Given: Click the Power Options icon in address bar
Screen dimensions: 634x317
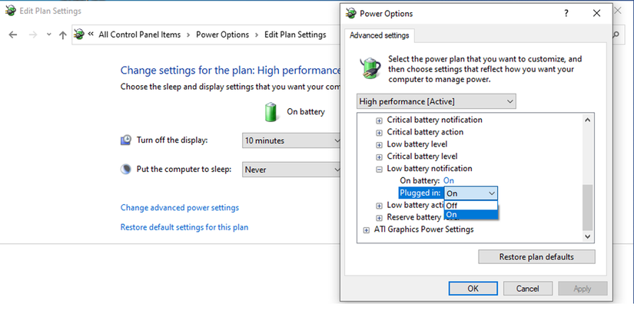Looking at the screenshot, I should tap(79, 35).
